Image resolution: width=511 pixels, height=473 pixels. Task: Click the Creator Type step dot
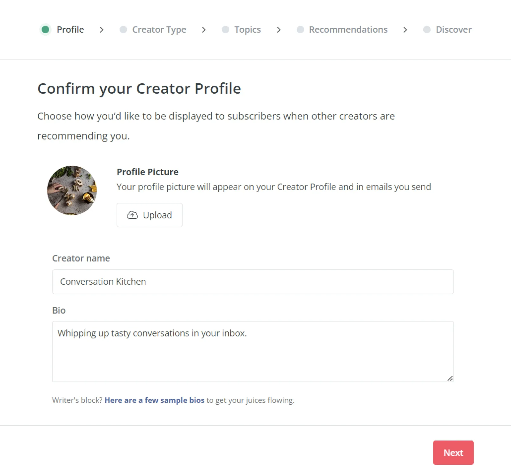click(123, 30)
